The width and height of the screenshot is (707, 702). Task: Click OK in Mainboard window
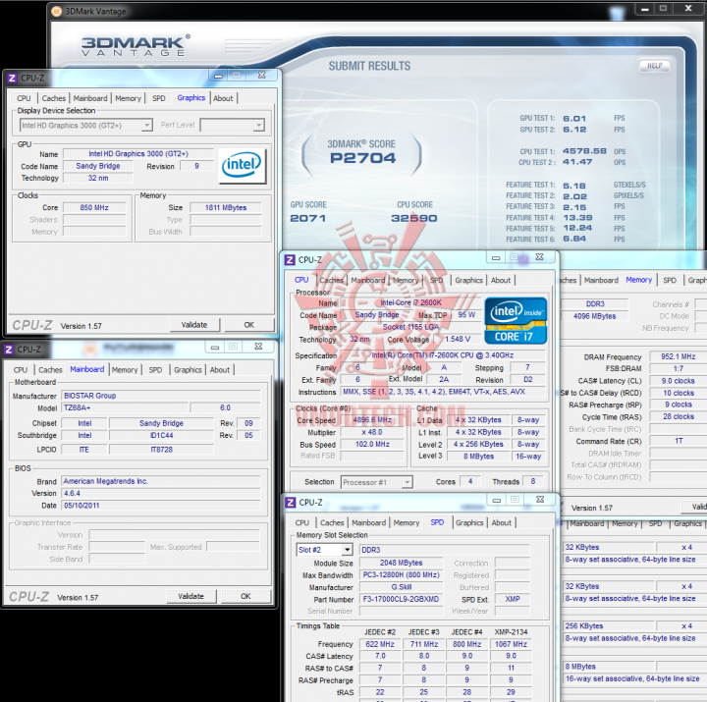(x=245, y=596)
